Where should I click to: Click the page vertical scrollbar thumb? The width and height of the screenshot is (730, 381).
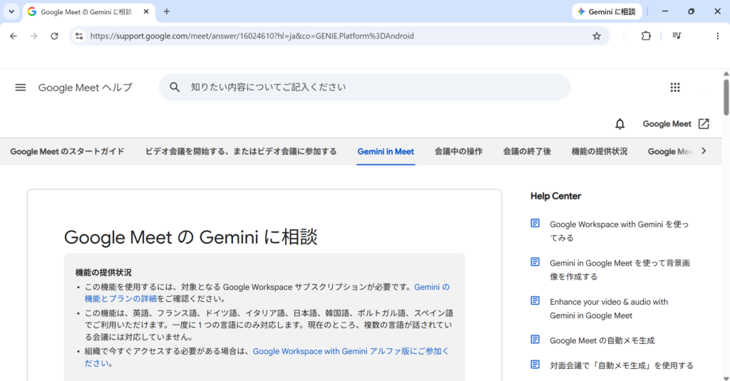pos(726,97)
